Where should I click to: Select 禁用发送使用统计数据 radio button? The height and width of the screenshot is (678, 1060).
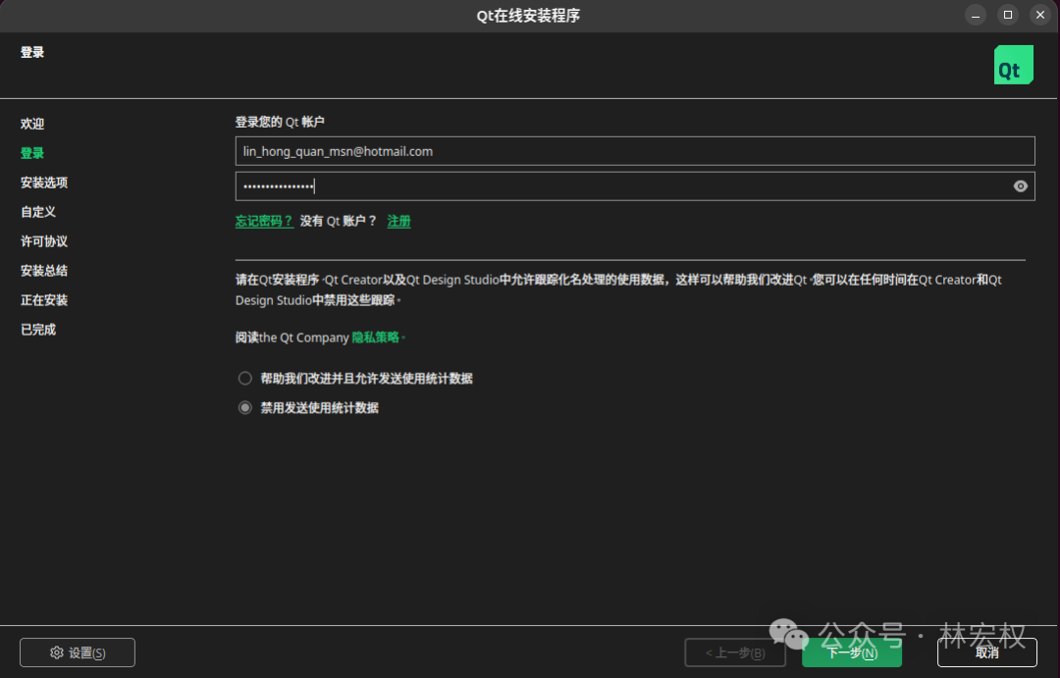pyautogui.click(x=244, y=407)
